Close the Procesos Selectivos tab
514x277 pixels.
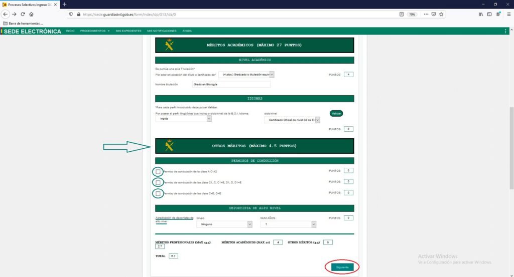coord(55,5)
